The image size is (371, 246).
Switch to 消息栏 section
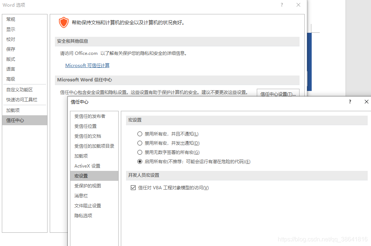[x=94, y=196]
